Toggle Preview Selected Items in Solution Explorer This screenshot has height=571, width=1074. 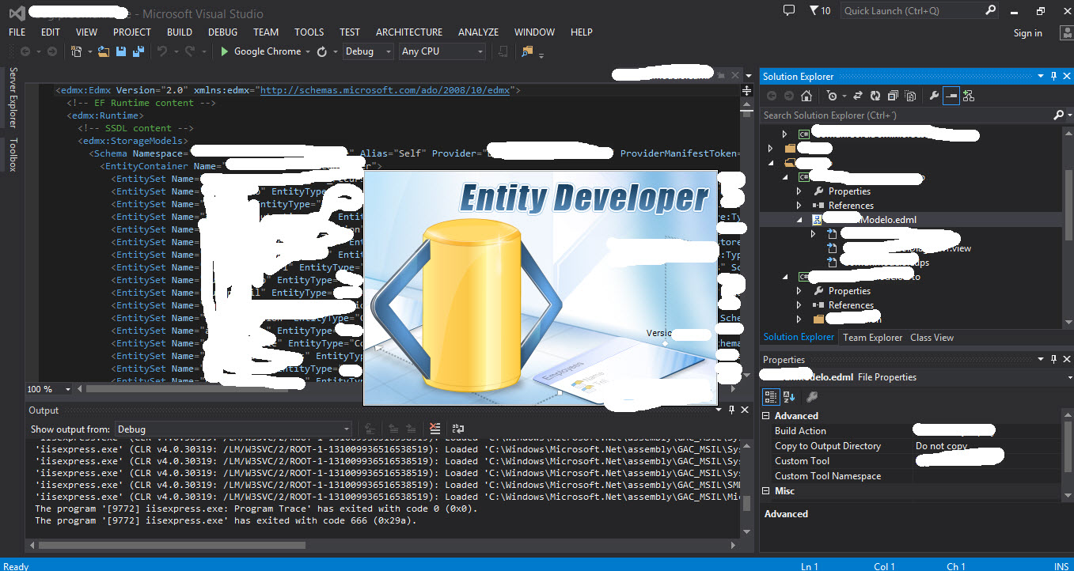pyautogui.click(x=951, y=96)
